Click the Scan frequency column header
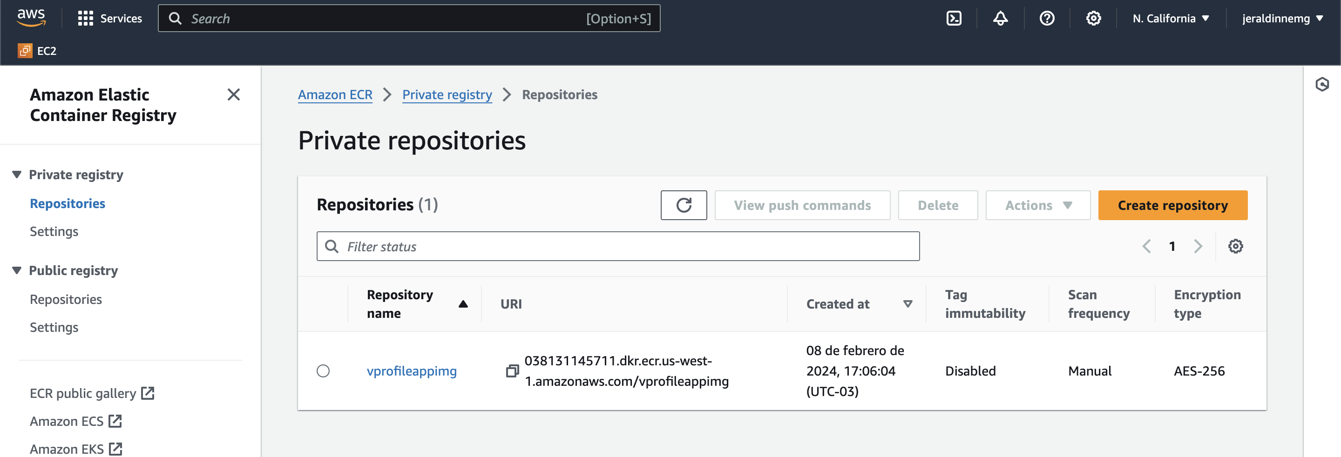The width and height of the screenshot is (1341, 457). [x=1098, y=304]
